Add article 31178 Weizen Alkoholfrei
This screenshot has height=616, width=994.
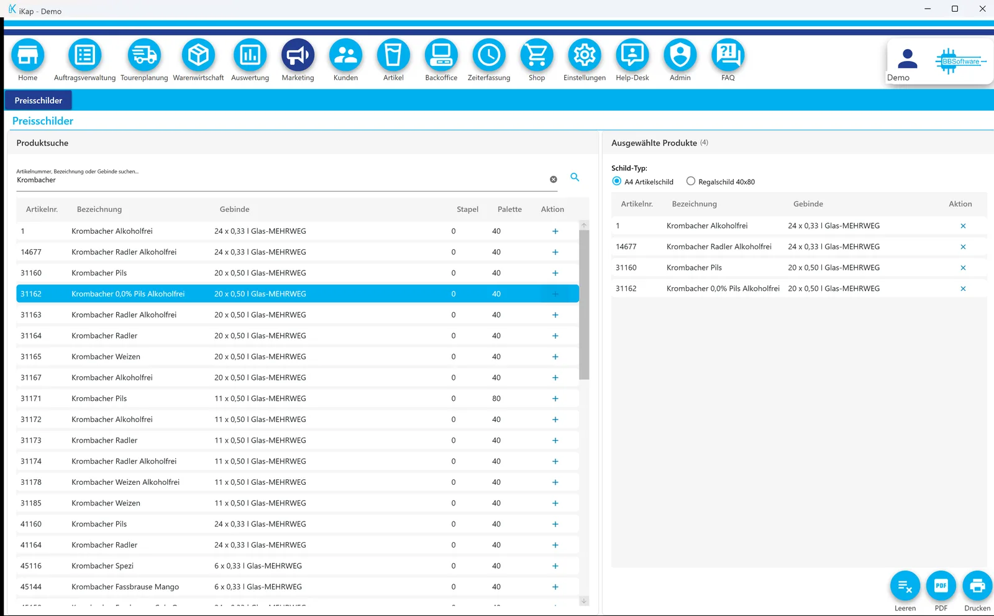[x=555, y=482]
